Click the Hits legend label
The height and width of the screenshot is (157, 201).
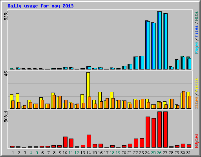click(x=197, y=16)
